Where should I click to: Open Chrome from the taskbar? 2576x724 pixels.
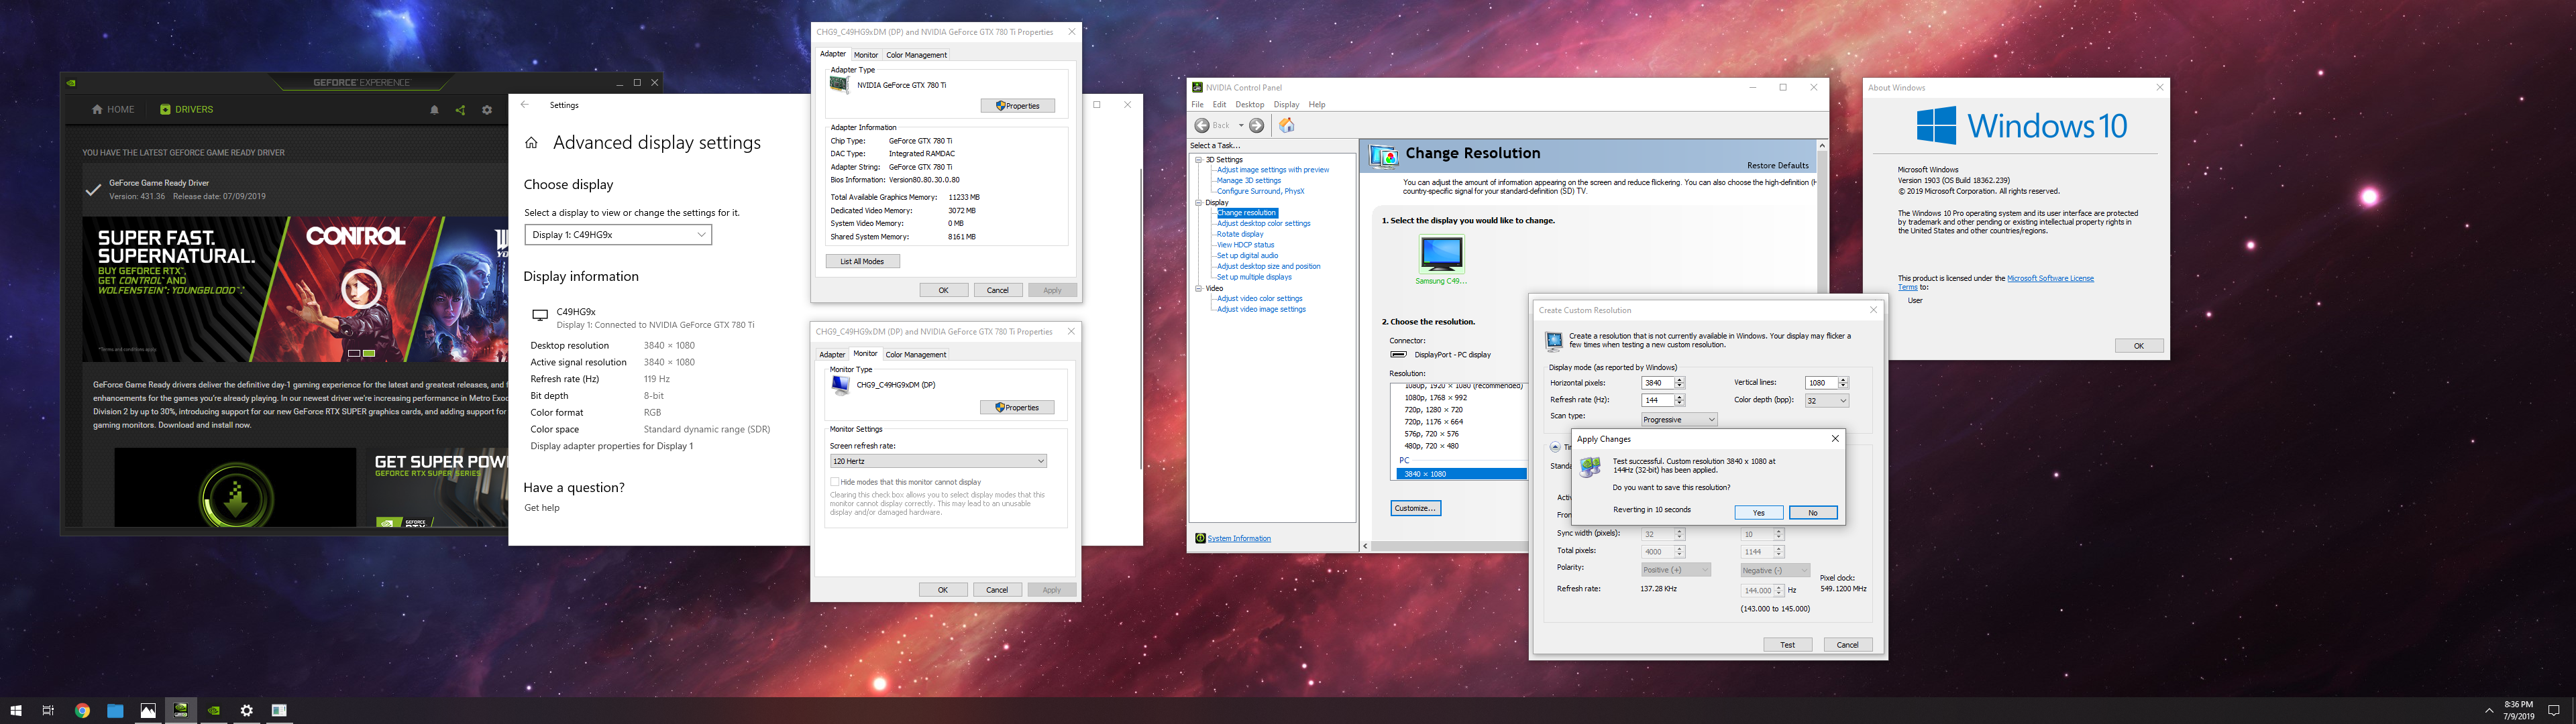click(82, 711)
